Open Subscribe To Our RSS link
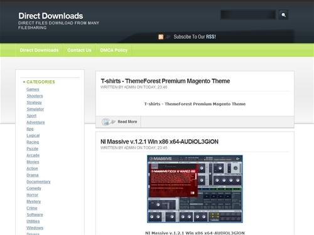The width and height of the screenshot is (314, 235). point(195,37)
